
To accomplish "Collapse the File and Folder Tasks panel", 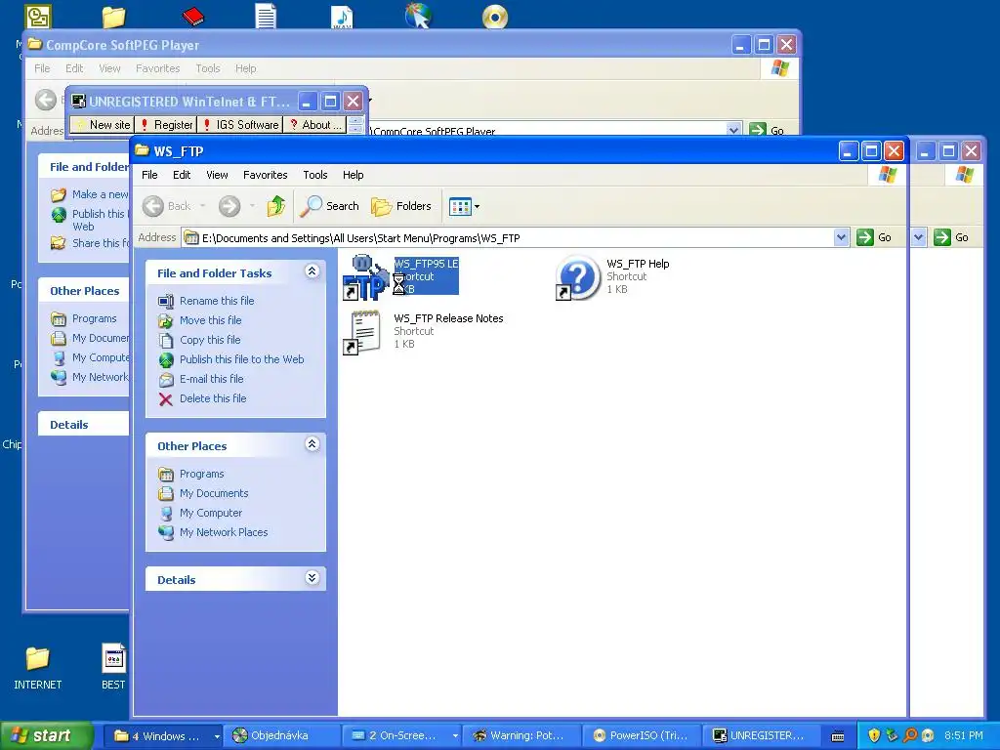I will point(312,271).
